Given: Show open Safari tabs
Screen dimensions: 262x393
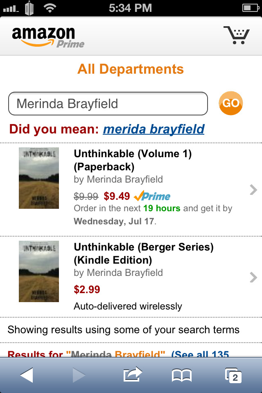Looking at the screenshot, I should coord(233,375).
